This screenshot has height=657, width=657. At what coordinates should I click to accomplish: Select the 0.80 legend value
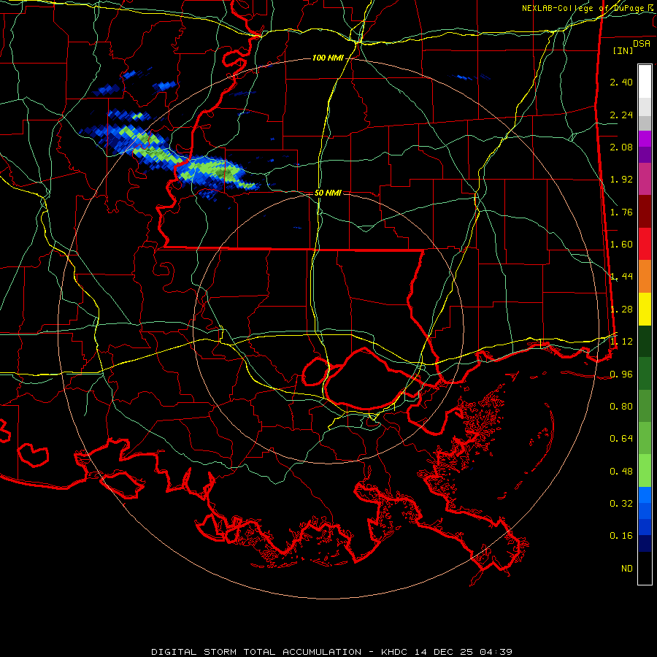pyautogui.click(x=621, y=407)
